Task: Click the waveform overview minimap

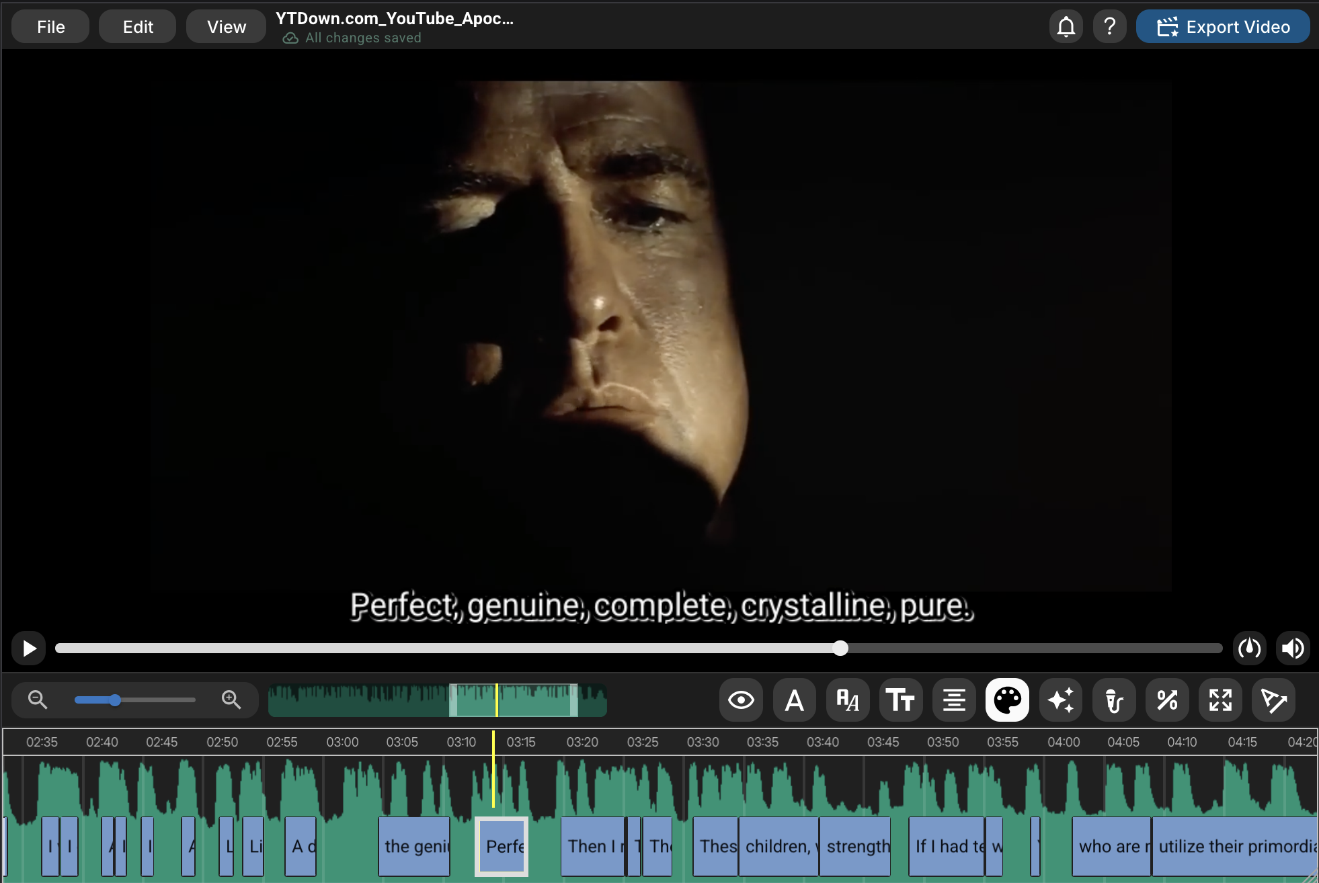Action: pyautogui.click(x=438, y=700)
